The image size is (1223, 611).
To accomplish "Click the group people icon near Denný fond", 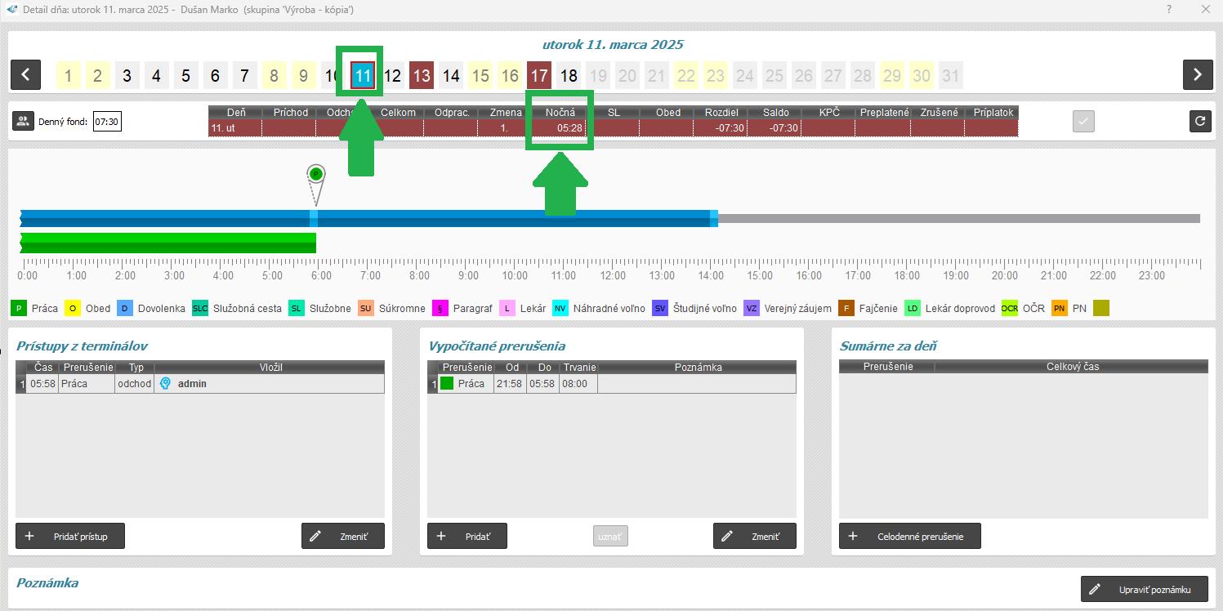I will [23, 122].
